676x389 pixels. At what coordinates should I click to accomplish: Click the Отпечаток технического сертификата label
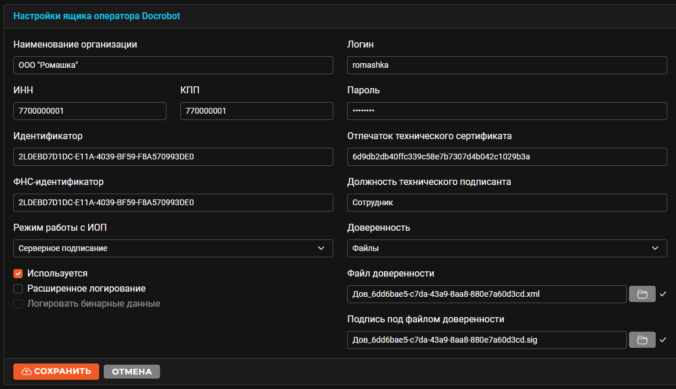430,136
